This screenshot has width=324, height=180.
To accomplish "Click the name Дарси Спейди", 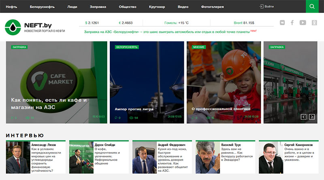I will click(x=105, y=145).
